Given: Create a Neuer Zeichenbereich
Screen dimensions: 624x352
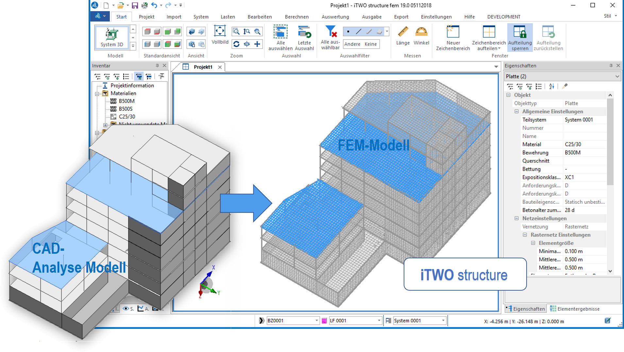Looking at the screenshot, I should (x=453, y=38).
